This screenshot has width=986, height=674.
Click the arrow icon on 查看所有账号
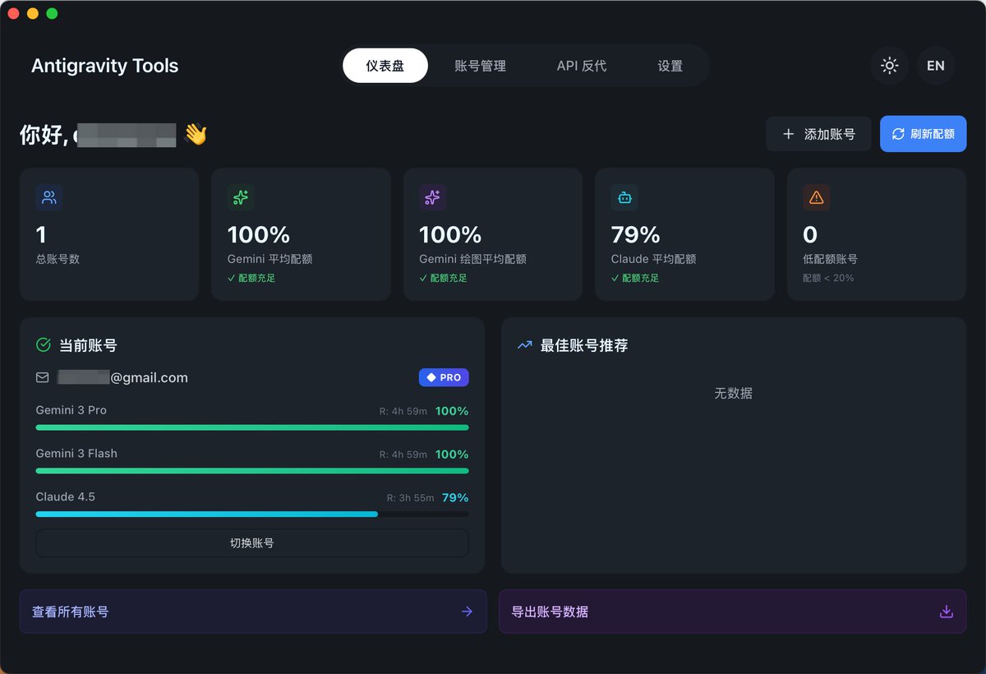[x=466, y=612]
